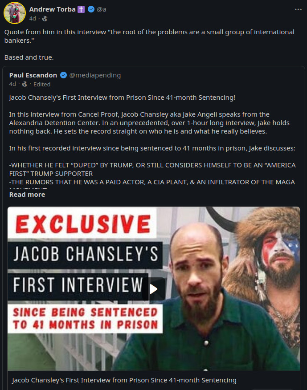Click the @a handle

pyautogui.click(x=101, y=9)
